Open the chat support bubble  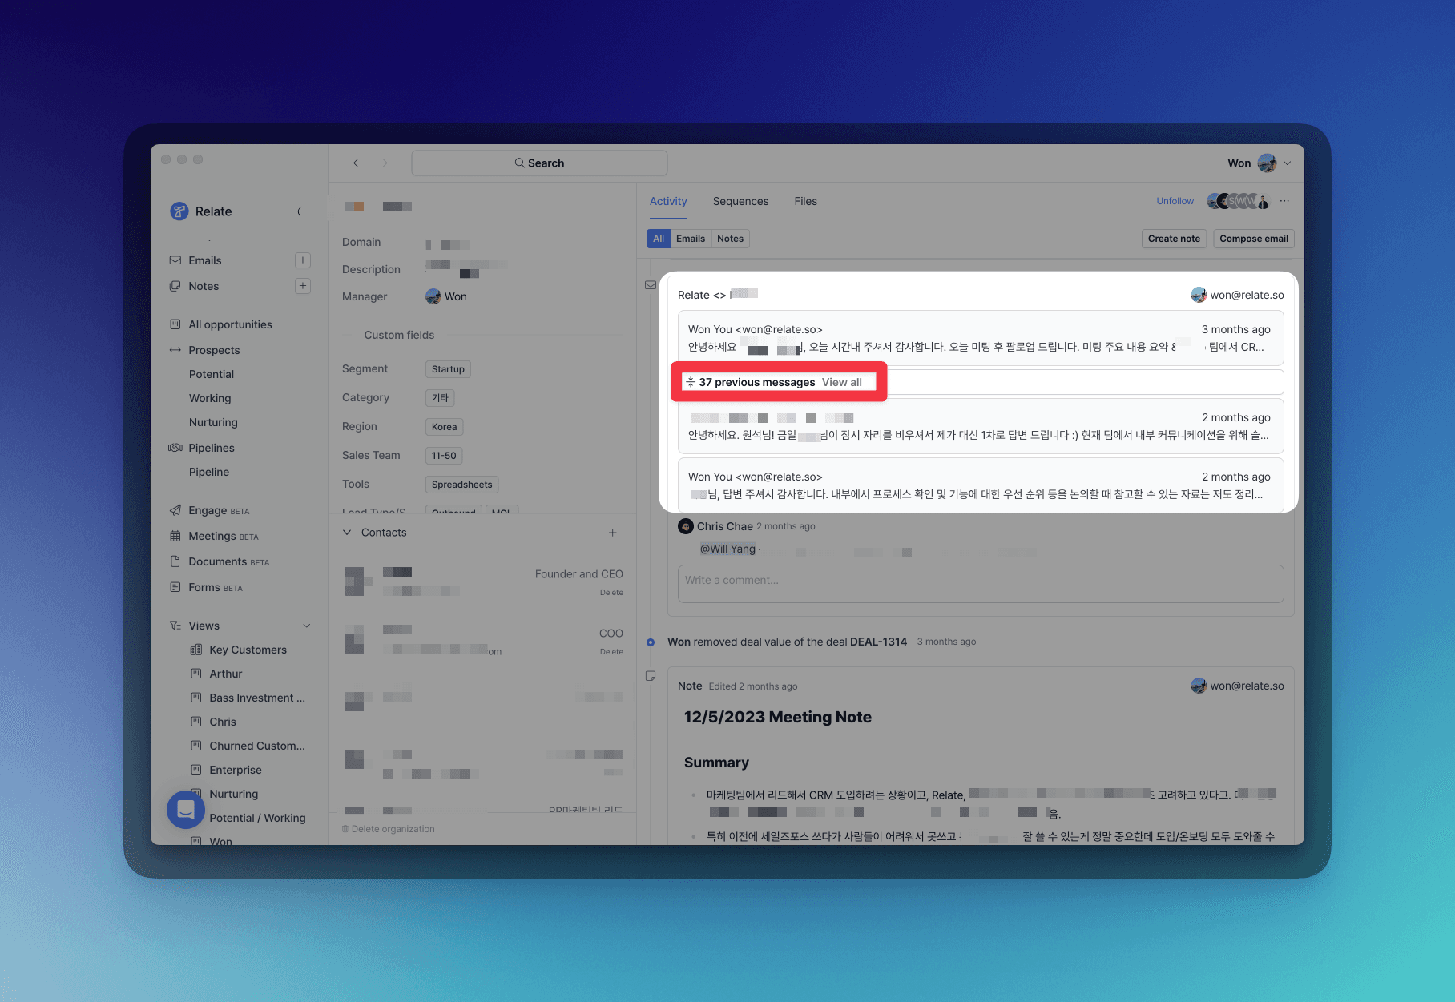(x=186, y=810)
